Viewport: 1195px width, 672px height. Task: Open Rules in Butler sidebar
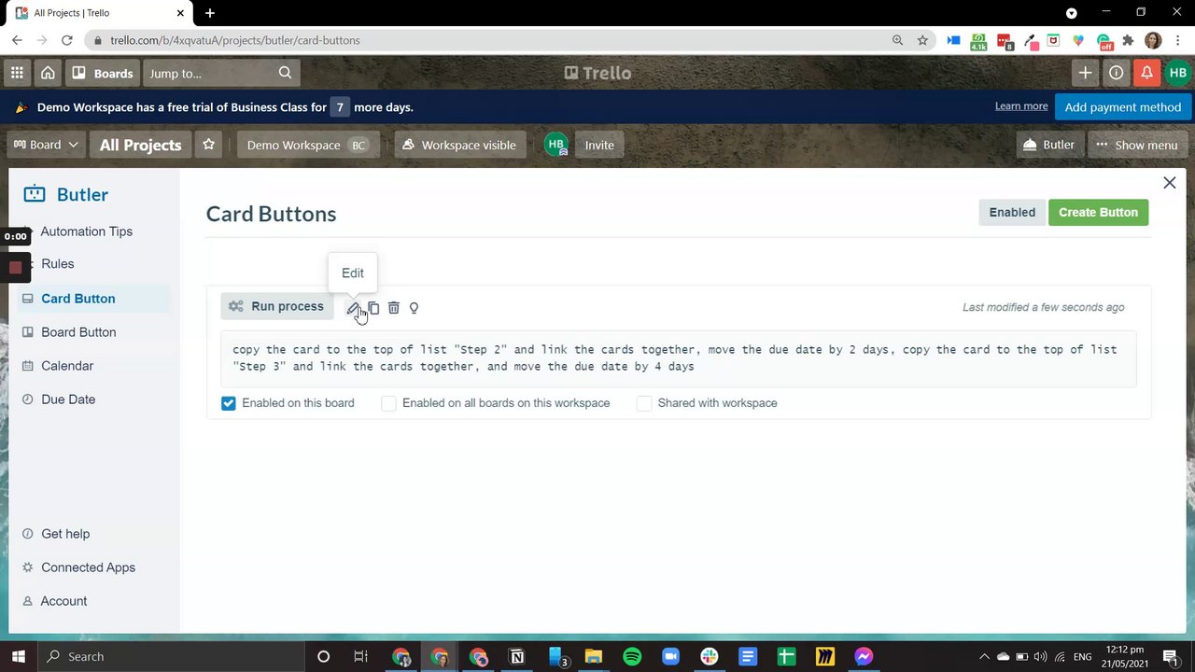(x=58, y=264)
